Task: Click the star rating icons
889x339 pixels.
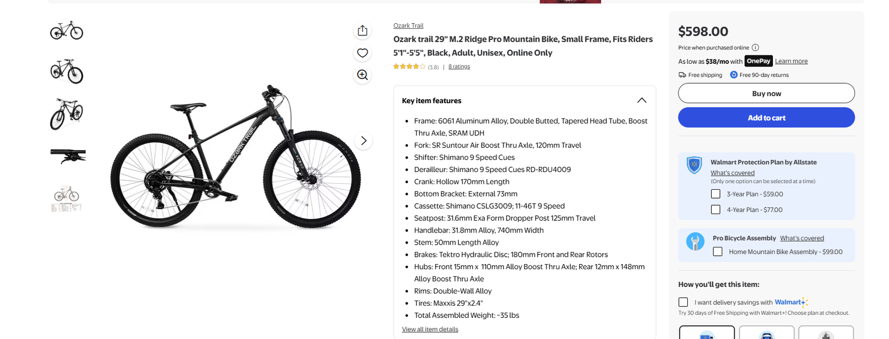Action: pyautogui.click(x=409, y=67)
